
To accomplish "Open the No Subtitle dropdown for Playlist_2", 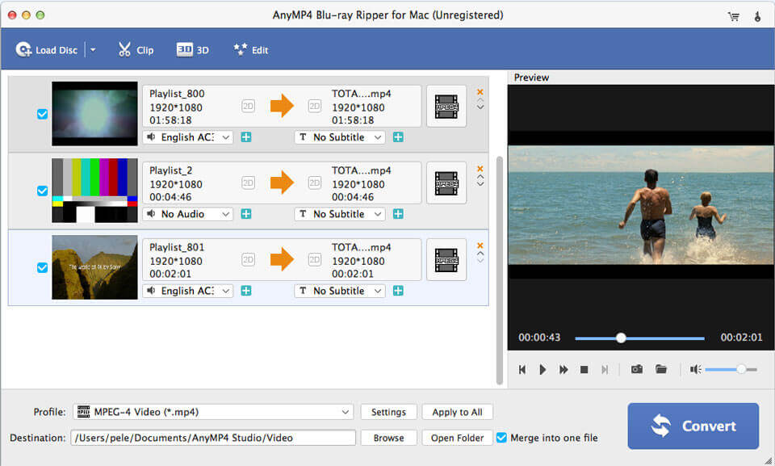I will [339, 214].
